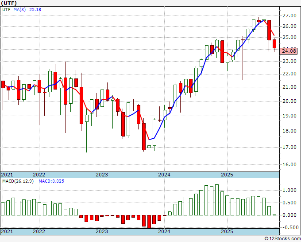The width and height of the screenshot is (301, 242).
Task: Click the 26.00 price axis label
Action: coord(289,26)
